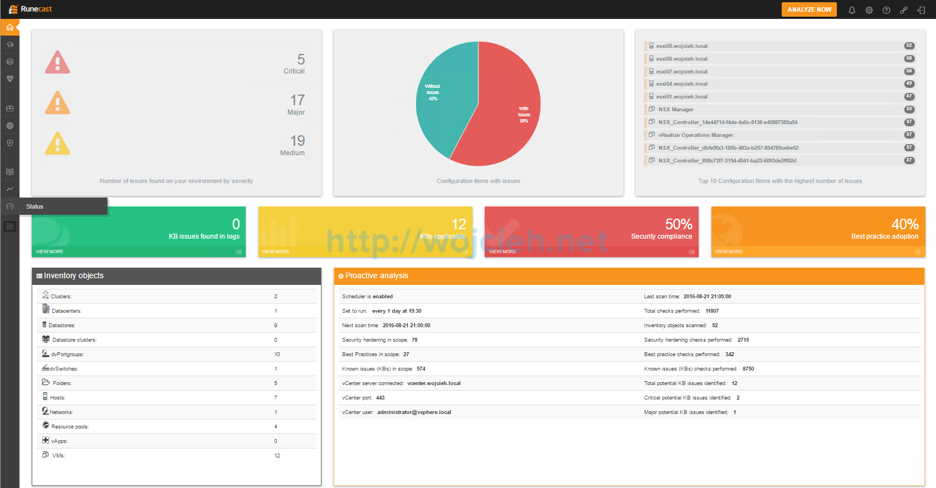Image resolution: width=936 pixels, height=488 pixels.
Task: Open the settings gear in top bar
Action: [x=869, y=10]
